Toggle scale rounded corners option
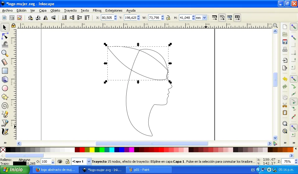Screen dimensions: 298x174 222,18
